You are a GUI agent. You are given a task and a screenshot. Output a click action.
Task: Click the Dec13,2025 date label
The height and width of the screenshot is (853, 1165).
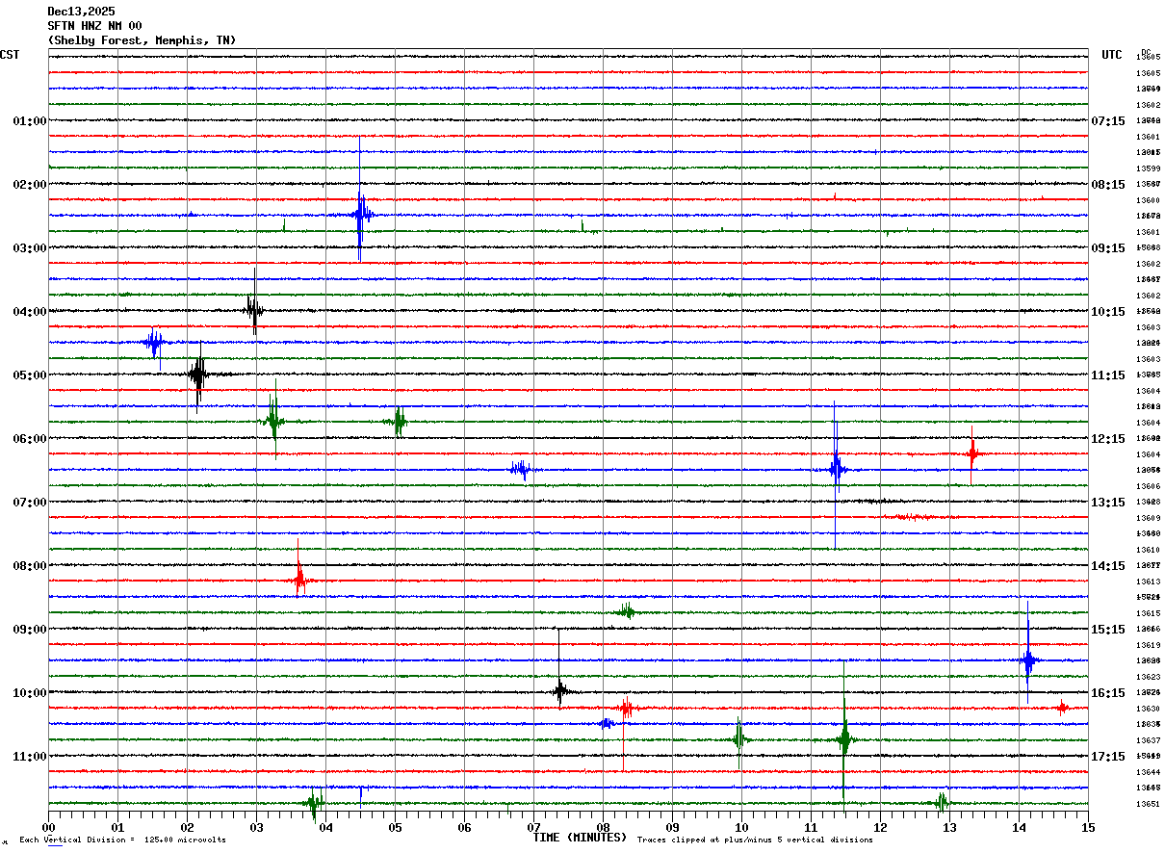[81, 12]
